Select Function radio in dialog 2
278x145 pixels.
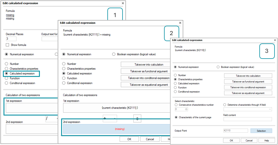click(x=64, y=78)
